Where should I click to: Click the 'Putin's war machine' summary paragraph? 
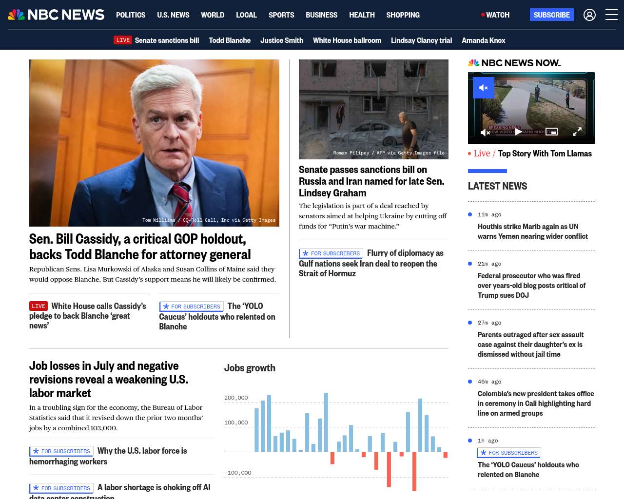pyautogui.click(x=373, y=216)
